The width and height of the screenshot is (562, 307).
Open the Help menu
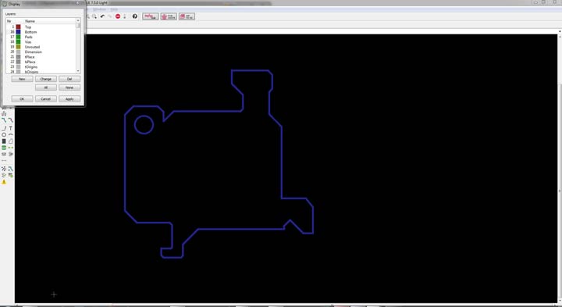click(x=114, y=9)
